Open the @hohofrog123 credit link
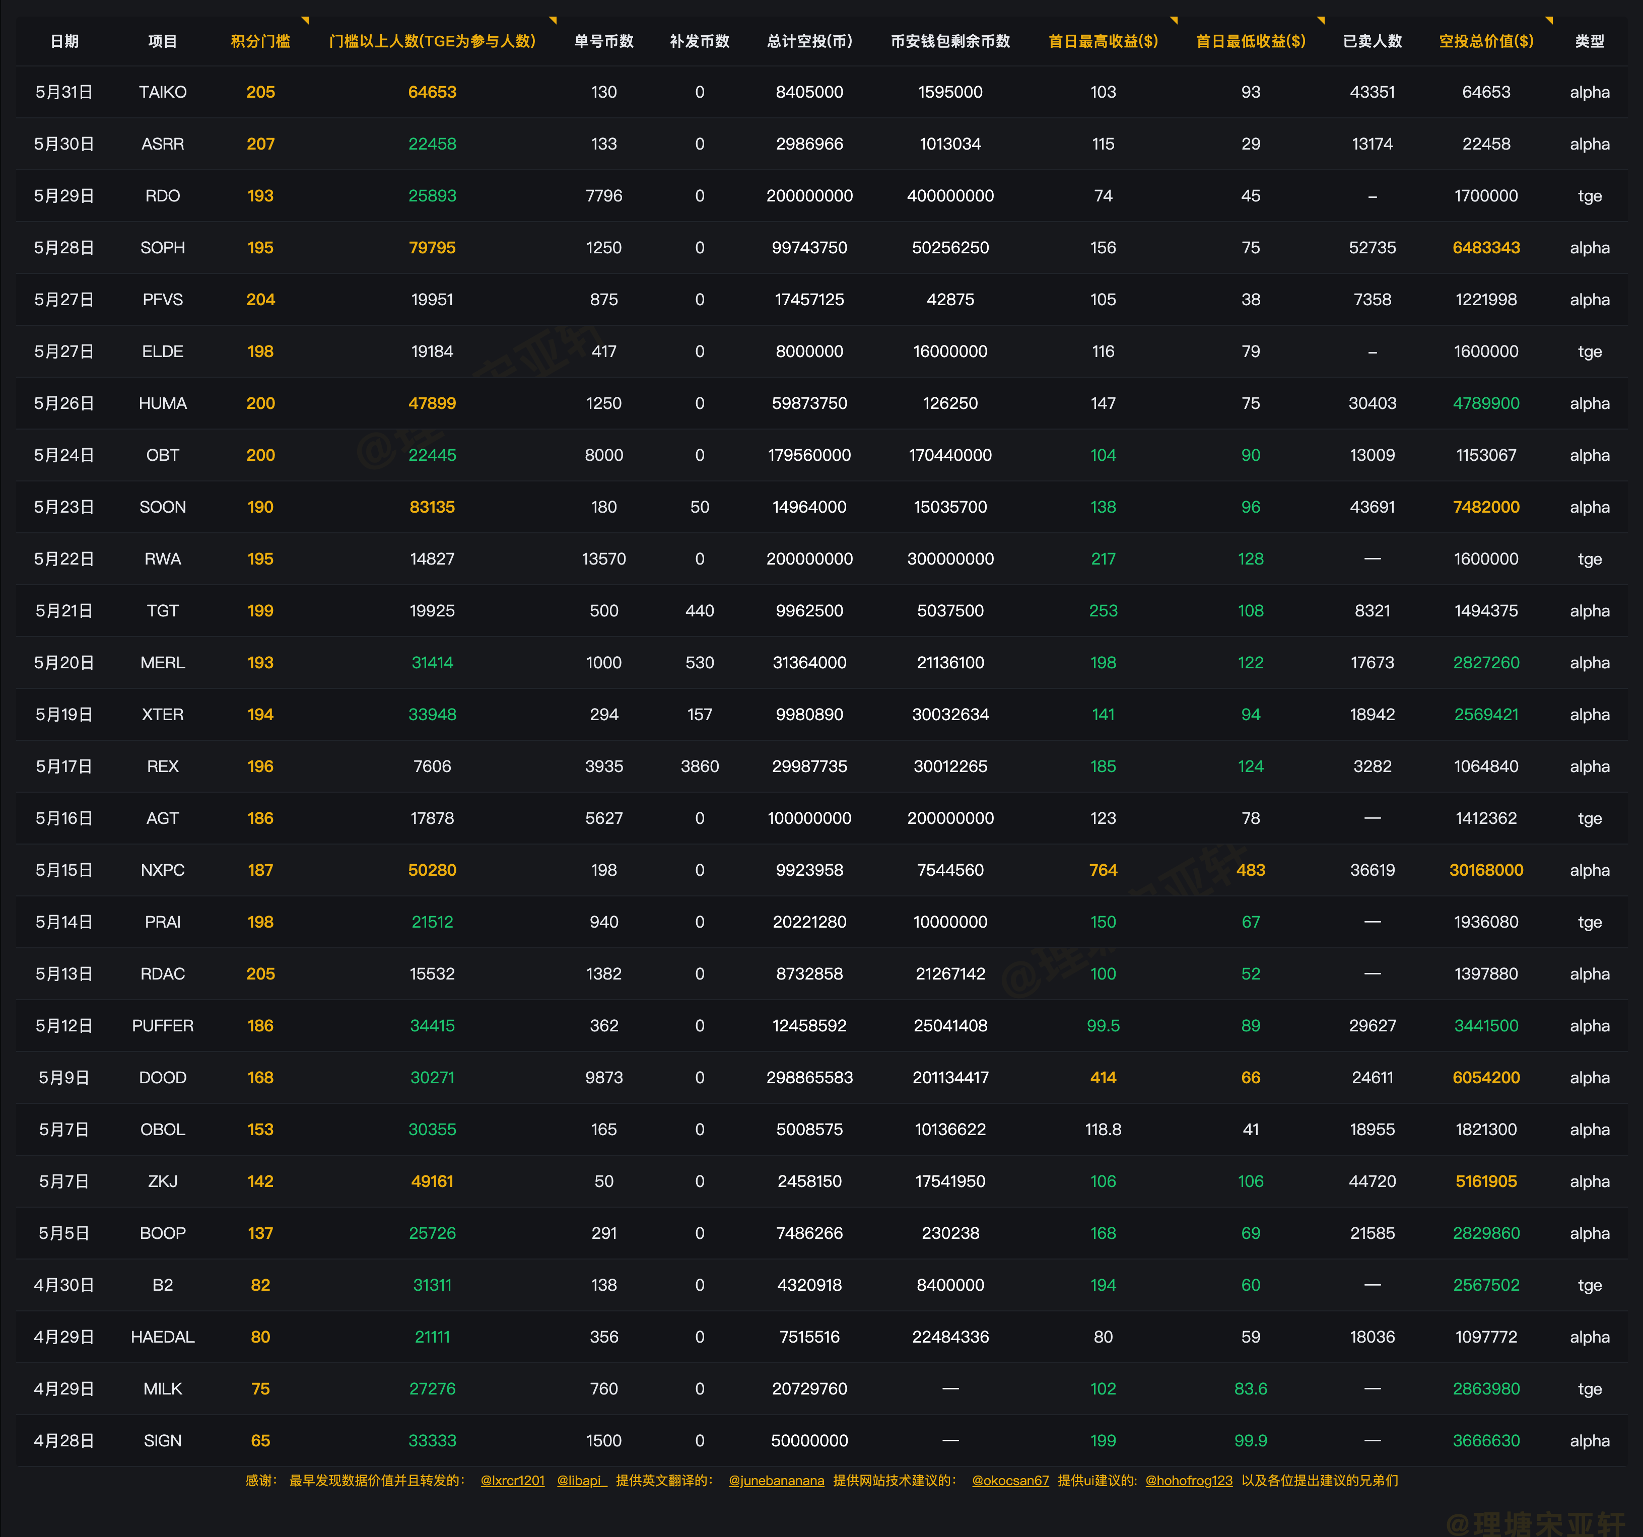This screenshot has height=1537, width=1643. tap(1189, 1480)
